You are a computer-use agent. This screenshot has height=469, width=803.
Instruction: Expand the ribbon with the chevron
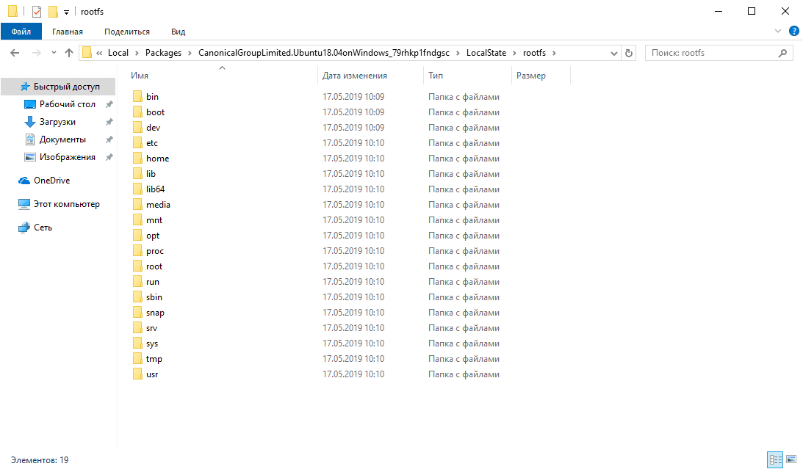point(778,32)
